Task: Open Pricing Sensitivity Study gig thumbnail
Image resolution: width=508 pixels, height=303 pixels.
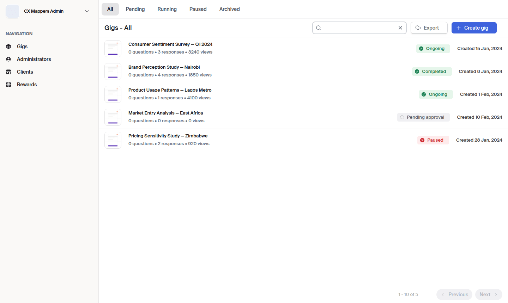Action: click(x=113, y=140)
